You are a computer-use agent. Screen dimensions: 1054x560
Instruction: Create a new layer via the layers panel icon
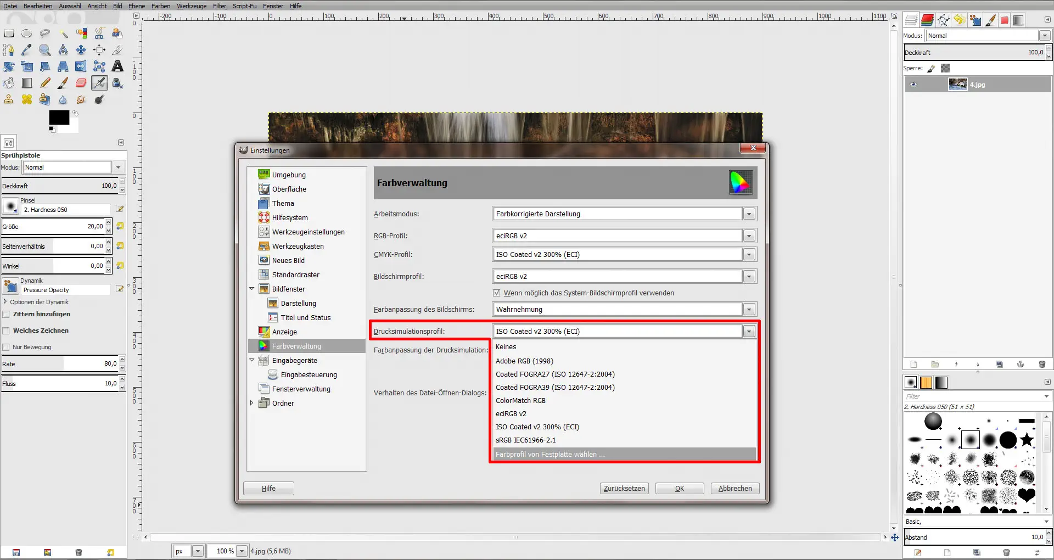click(913, 364)
